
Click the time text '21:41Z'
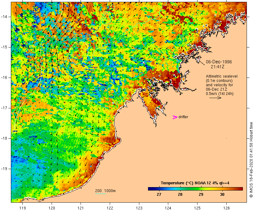tap(218, 67)
